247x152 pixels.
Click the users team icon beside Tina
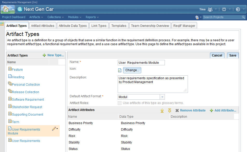pyautogui.click(x=210, y=9)
